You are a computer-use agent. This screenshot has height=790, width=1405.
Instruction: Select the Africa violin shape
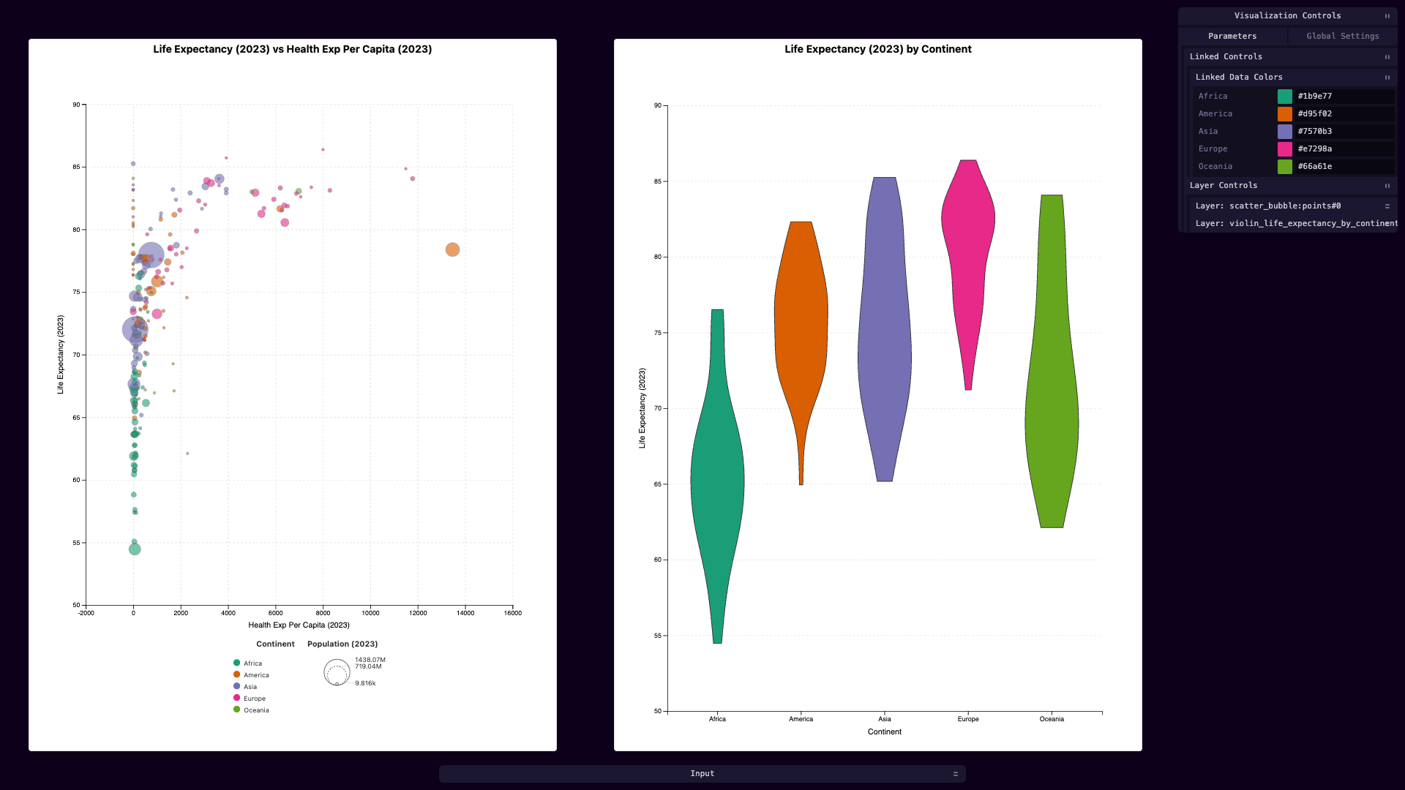(717, 475)
